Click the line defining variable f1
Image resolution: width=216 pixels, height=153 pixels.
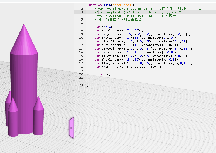coord(143,63)
